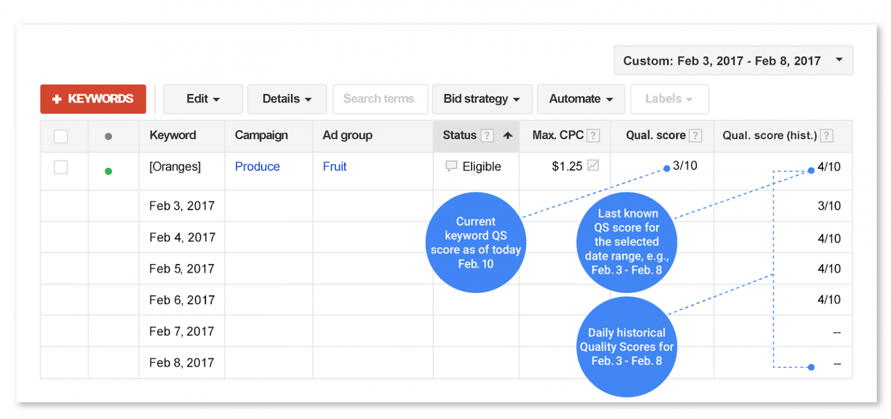Toggle the select-all checkbox in the table header
Image resolution: width=891 pixels, height=419 pixels.
point(60,135)
